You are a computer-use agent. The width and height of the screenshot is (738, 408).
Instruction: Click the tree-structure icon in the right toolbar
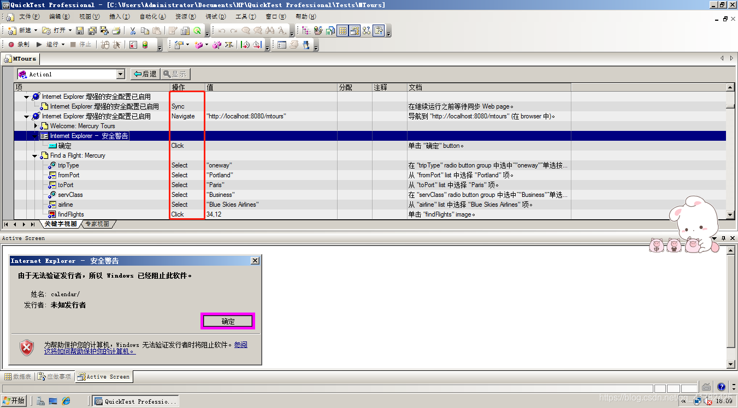coord(306,31)
